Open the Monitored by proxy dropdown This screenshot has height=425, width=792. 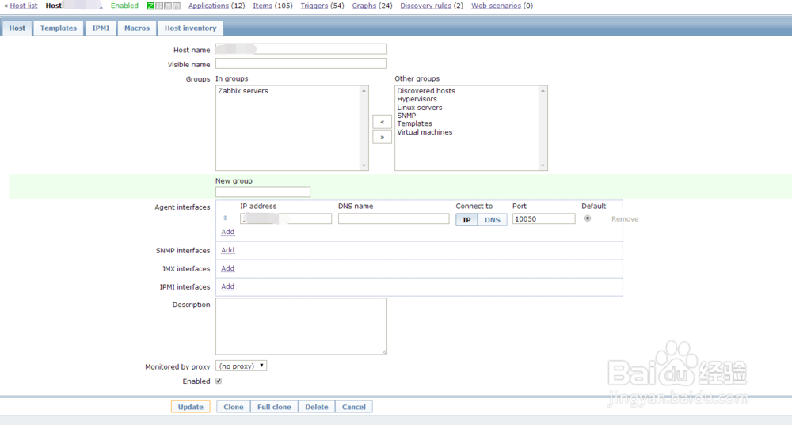click(241, 366)
